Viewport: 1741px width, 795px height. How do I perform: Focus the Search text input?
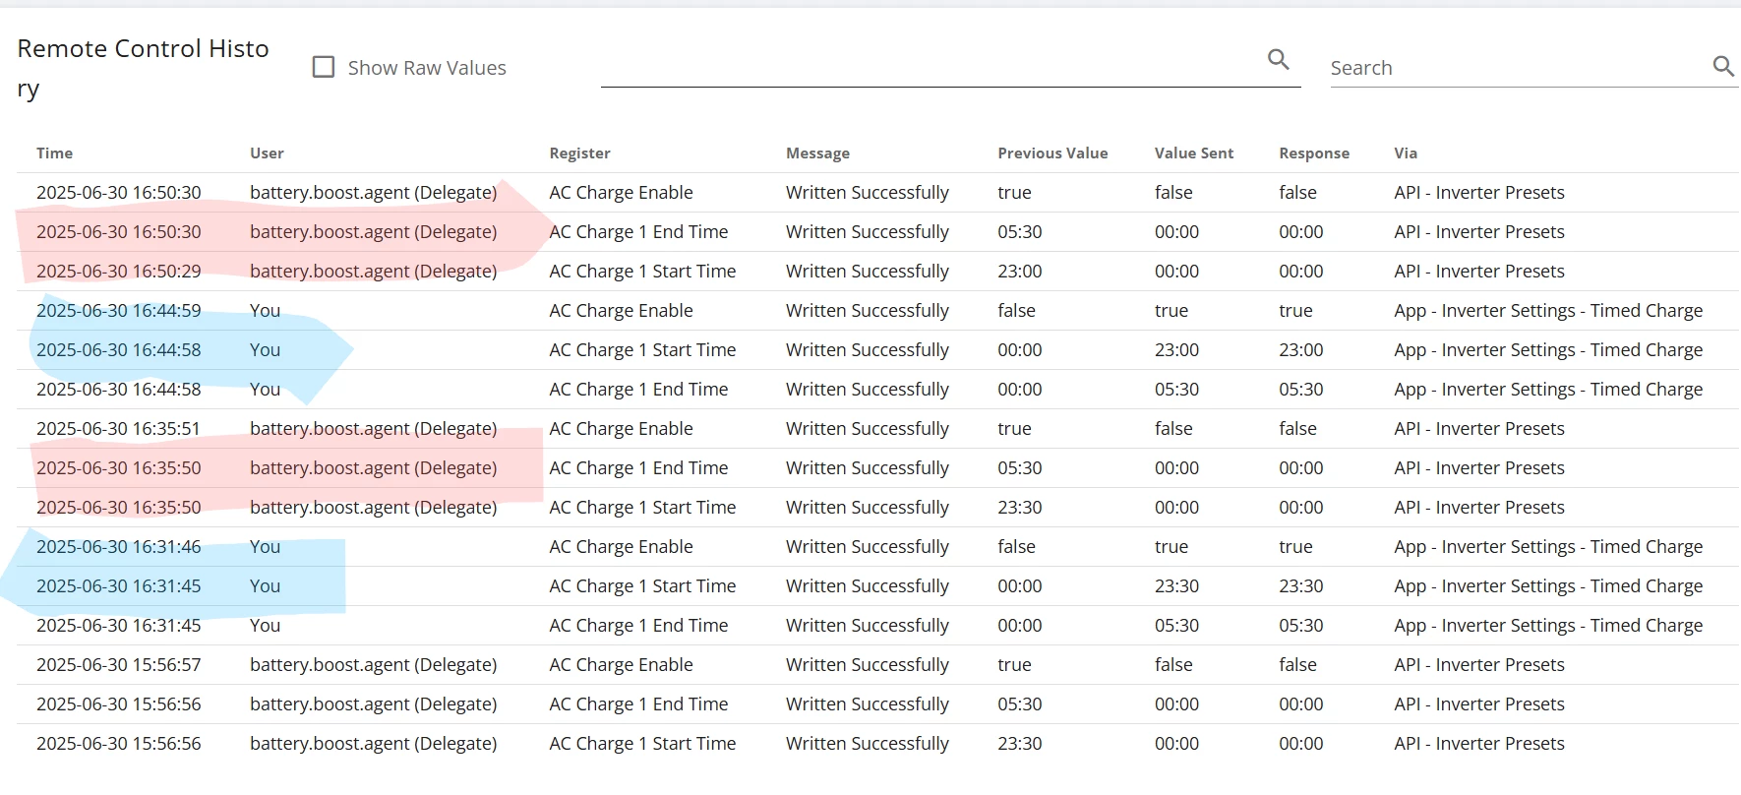[1515, 68]
